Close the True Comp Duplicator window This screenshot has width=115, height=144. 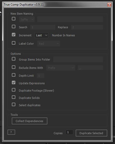coord(109,5)
